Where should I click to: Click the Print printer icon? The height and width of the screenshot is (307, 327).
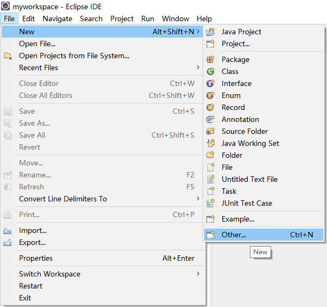click(8, 214)
